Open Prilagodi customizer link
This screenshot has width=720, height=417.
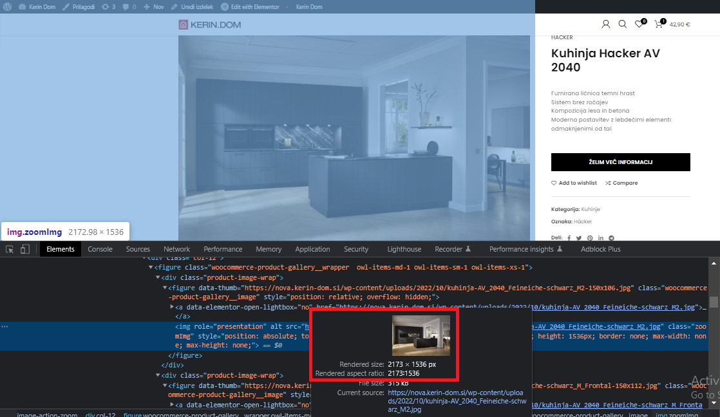click(79, 7)
